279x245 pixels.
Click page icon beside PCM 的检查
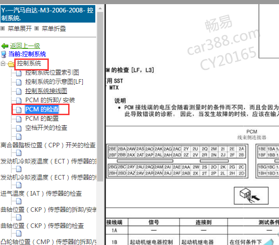19,110
